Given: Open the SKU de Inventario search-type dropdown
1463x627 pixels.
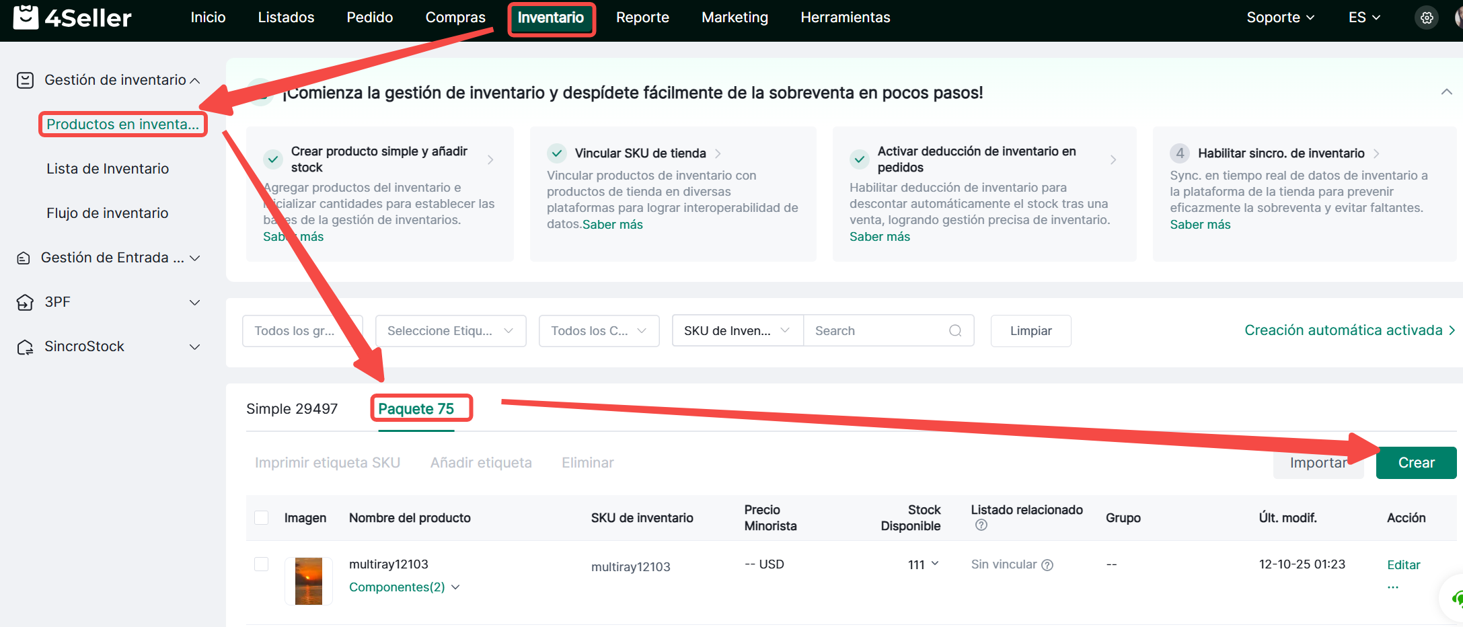Looking at the screenshot, I should click(737, 331).
